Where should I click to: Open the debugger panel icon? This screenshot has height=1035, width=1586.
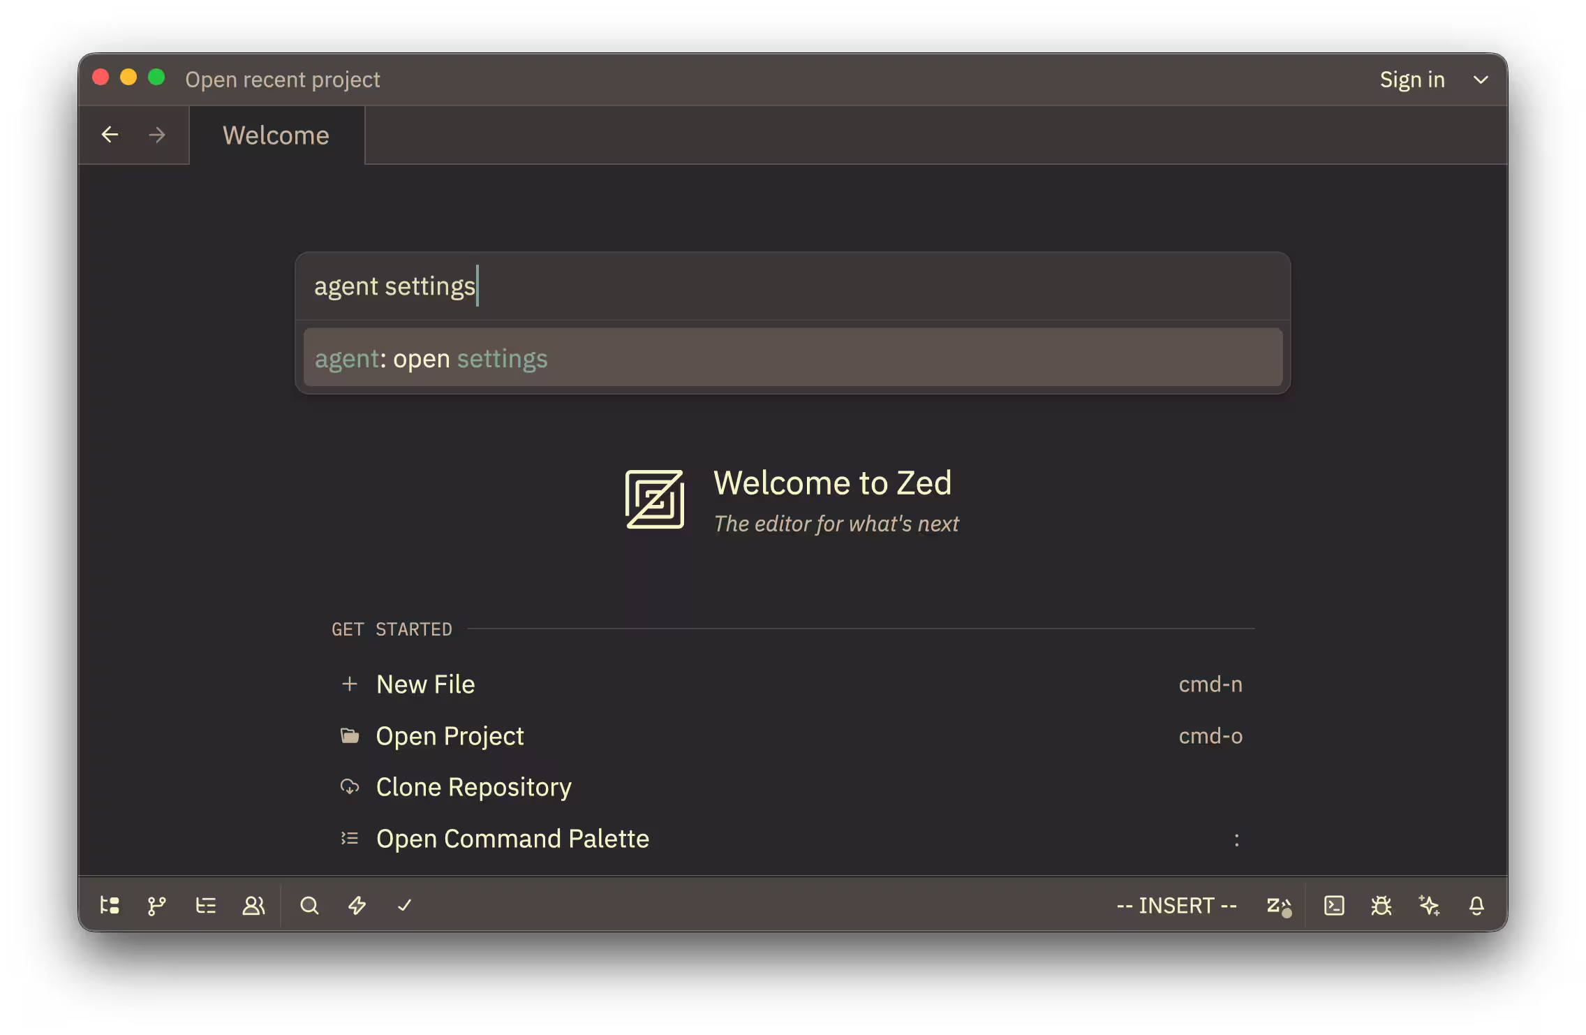(1381, 905)
